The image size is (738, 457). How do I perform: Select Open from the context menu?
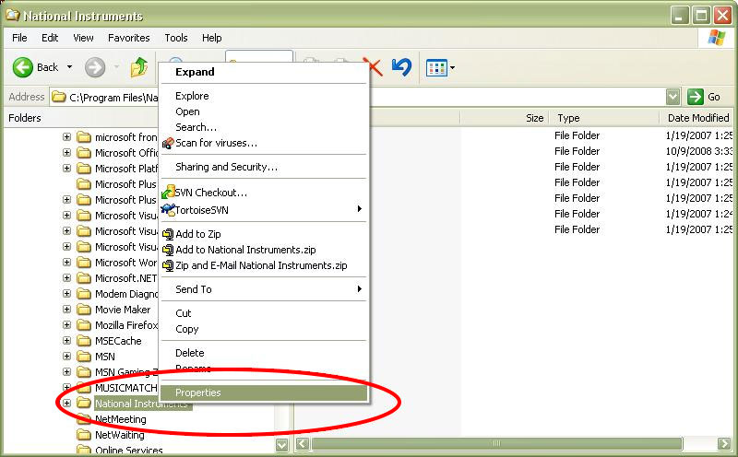click(x=264, y=111)
